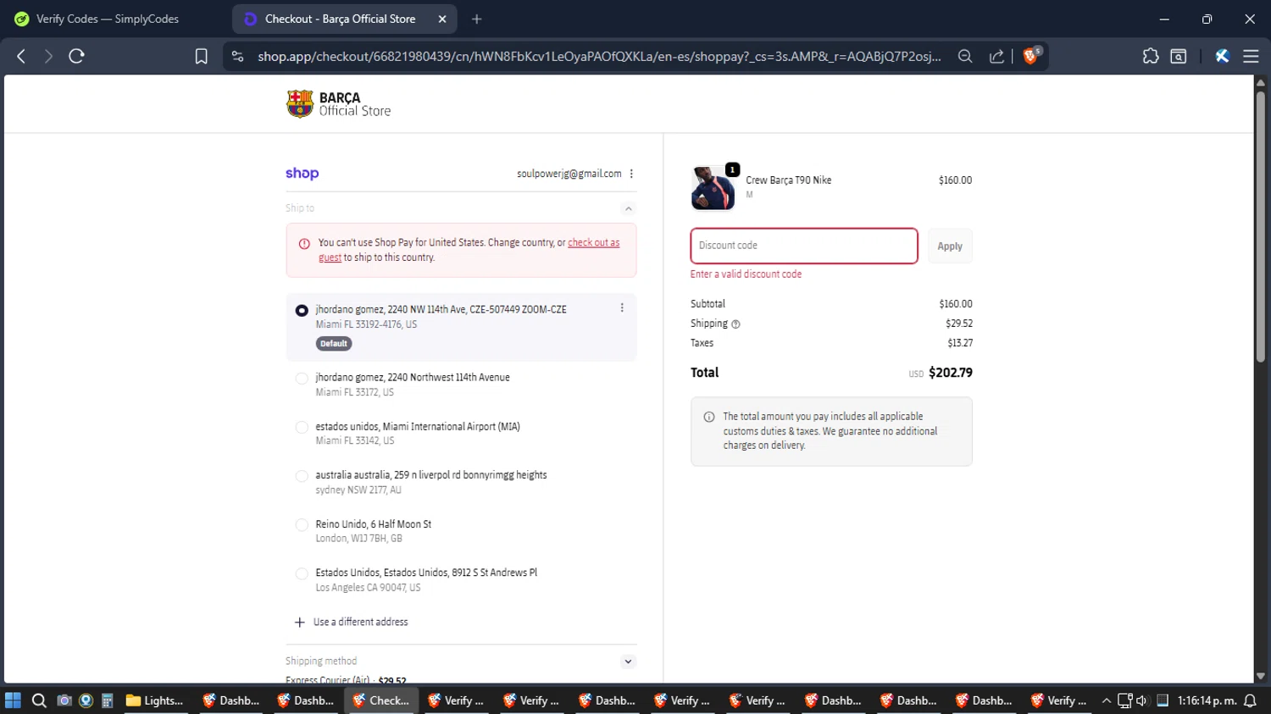Open the browser extensions puzzle icon
Image resolution: width=1271 pixels, height=714 pixels.
pos(1150,56)
